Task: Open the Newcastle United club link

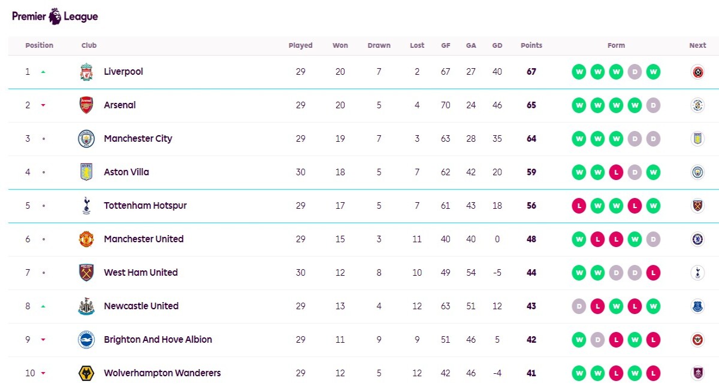Action: pos(141,306)
